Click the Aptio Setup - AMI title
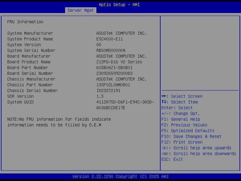The image size is (241, 181). [119, 5]
